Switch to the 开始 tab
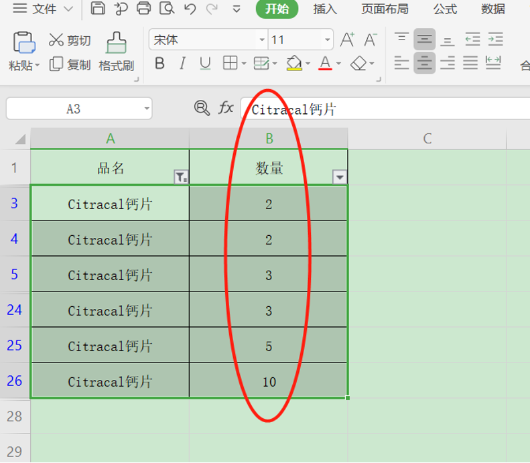Viewport: 530px width, 463px height. pyautogui.click(x=277, y=9)
